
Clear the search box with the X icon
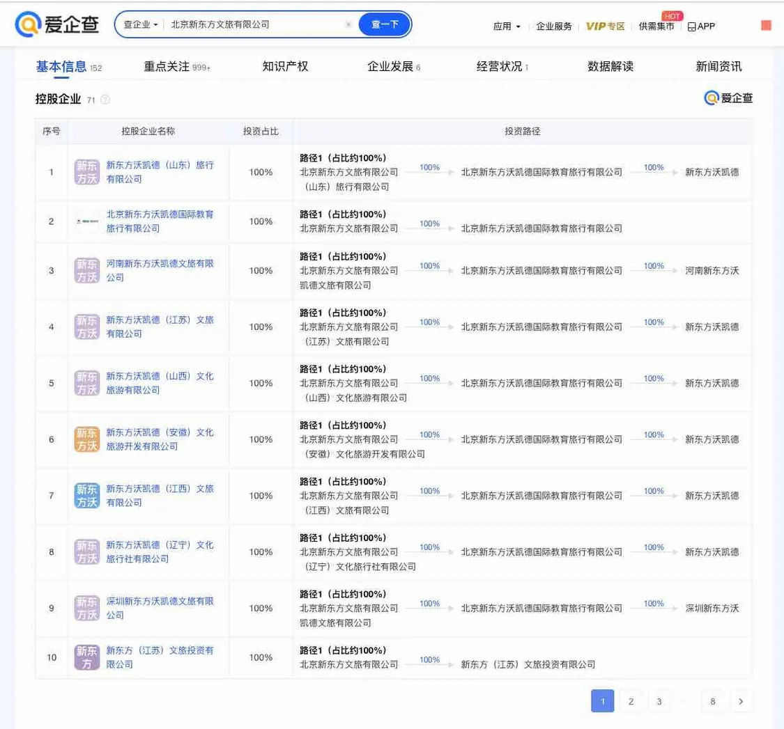(348, 24)
